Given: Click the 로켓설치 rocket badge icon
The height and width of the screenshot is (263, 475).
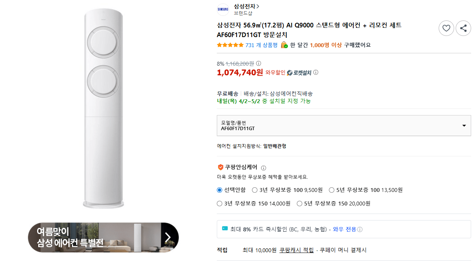Looking at the screenshot, I should [290, 73].
